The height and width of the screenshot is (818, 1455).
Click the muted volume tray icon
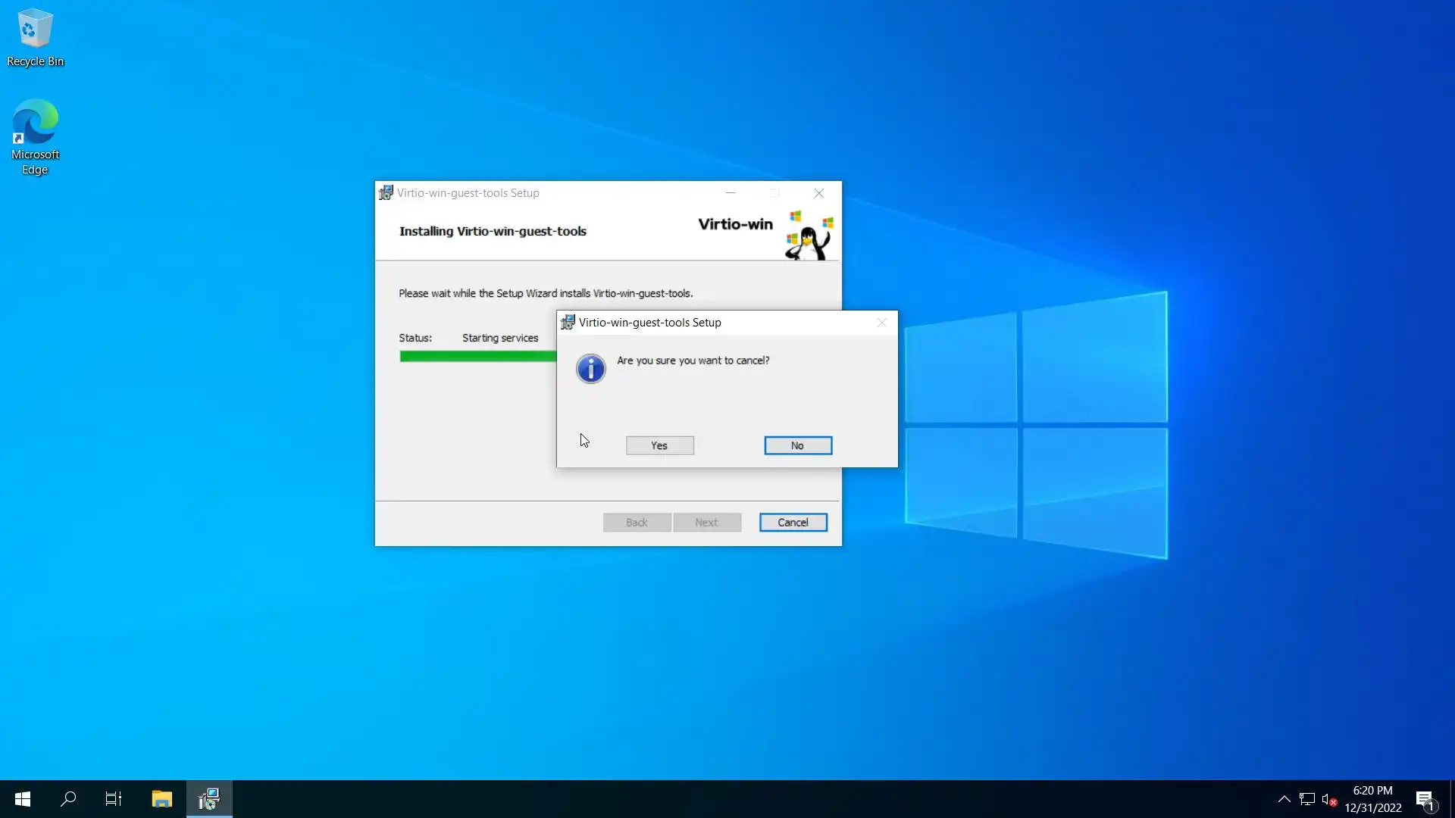pyautogui.click(x=1328, y=799)
